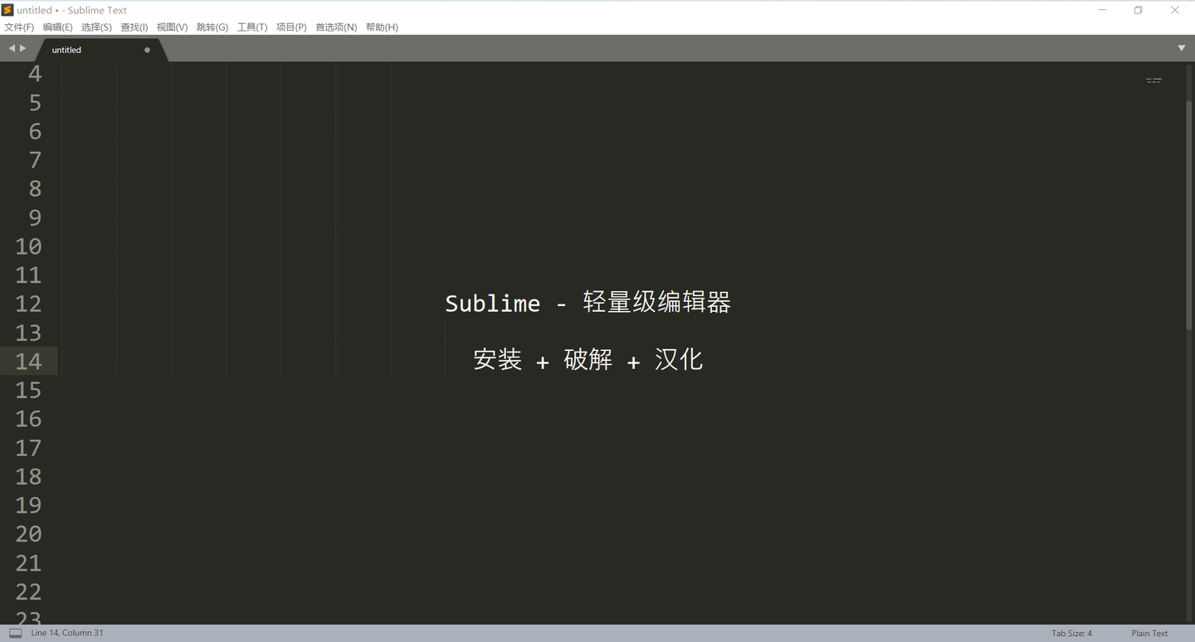Click line number 9 in gutter
This screenshot has height=642, width=1195.
coord(35,217)
